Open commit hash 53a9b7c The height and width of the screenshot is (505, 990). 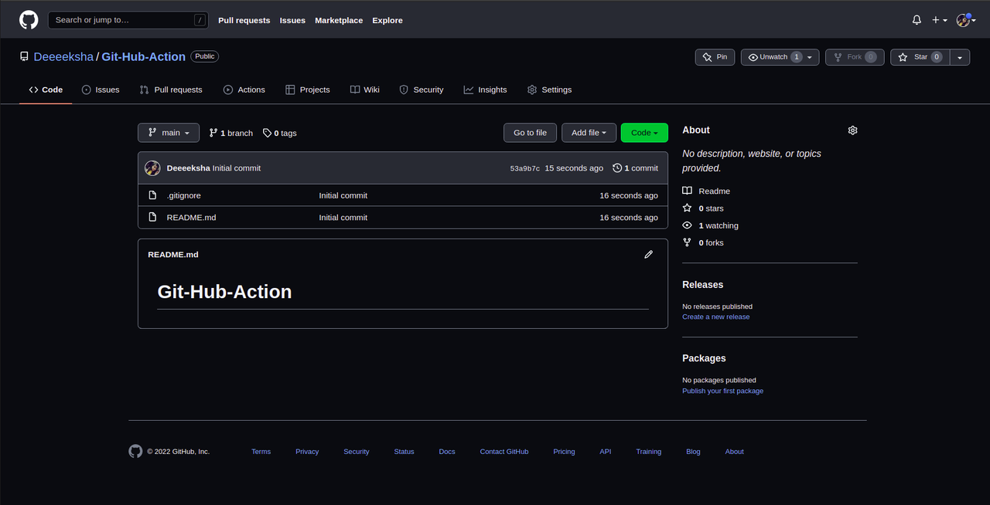(x=525, y=168)
